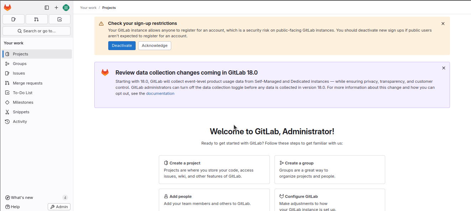Open the Create a project card

click(x=214, y=169)
